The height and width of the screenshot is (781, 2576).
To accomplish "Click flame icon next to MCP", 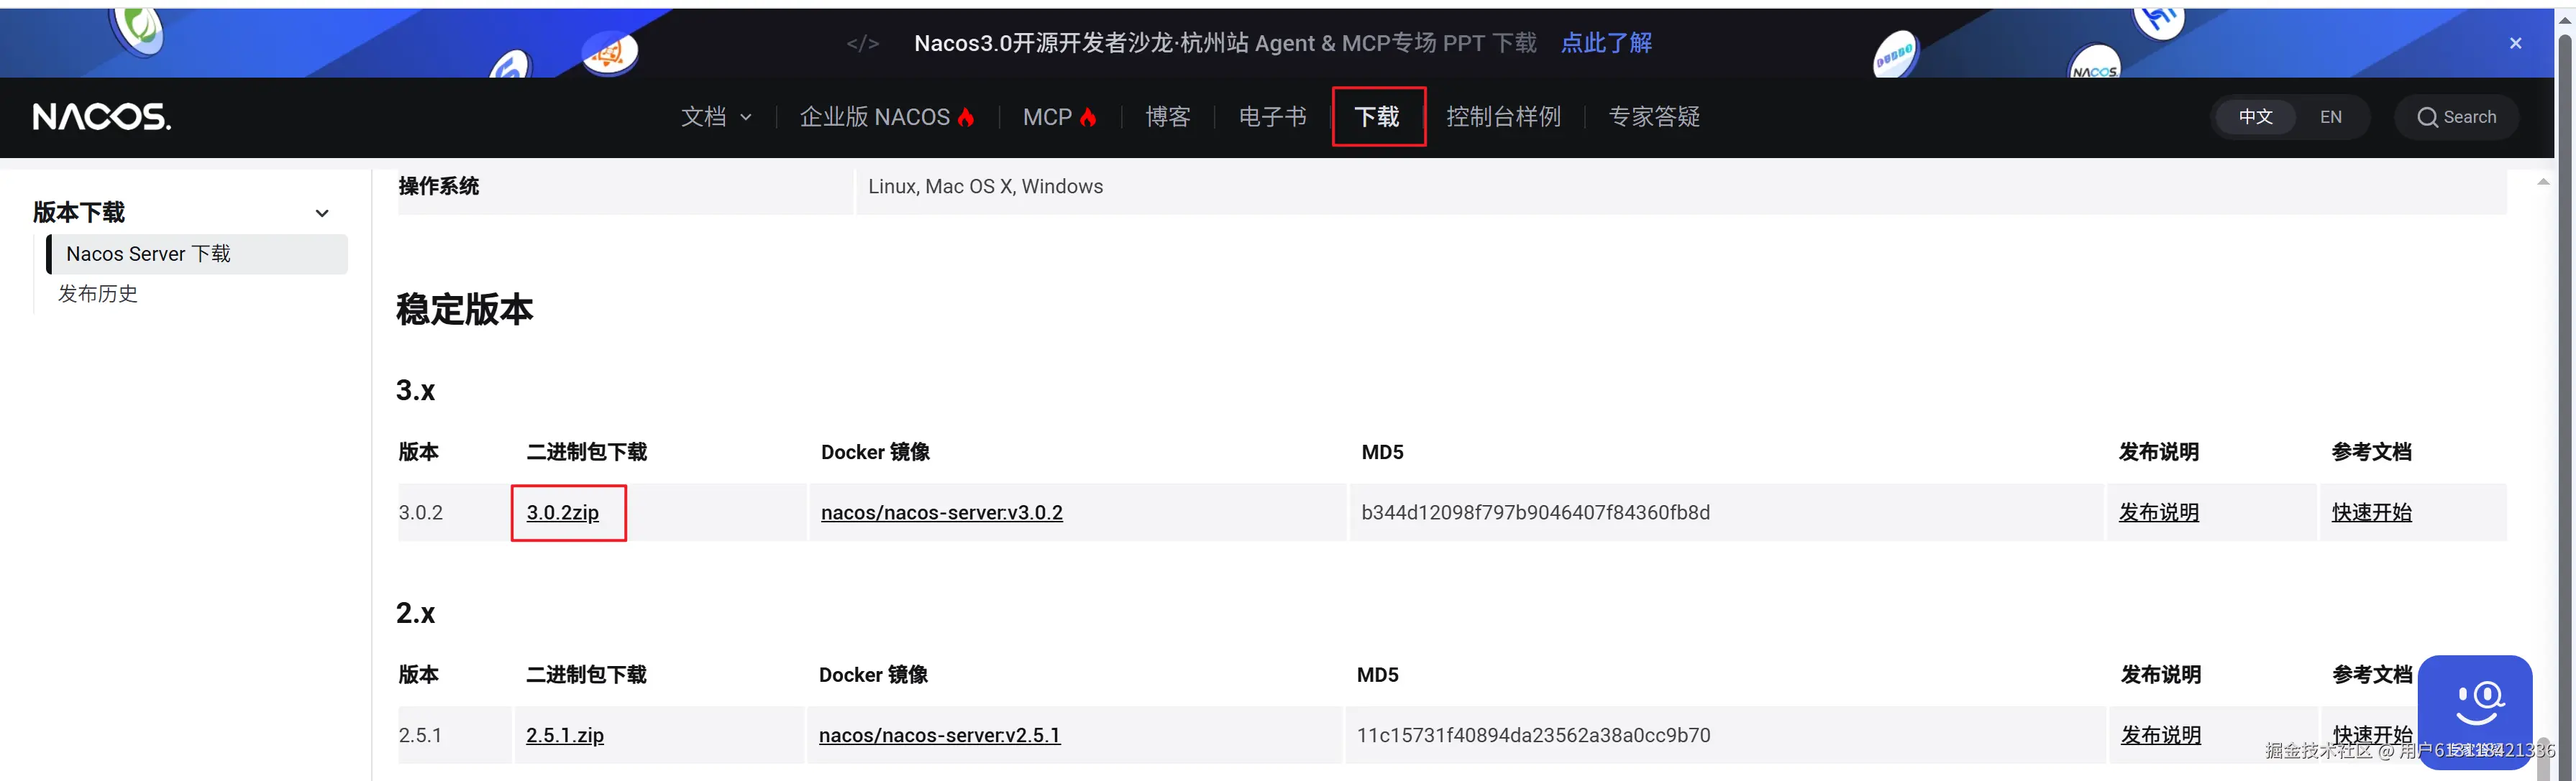I will 1088,118.
